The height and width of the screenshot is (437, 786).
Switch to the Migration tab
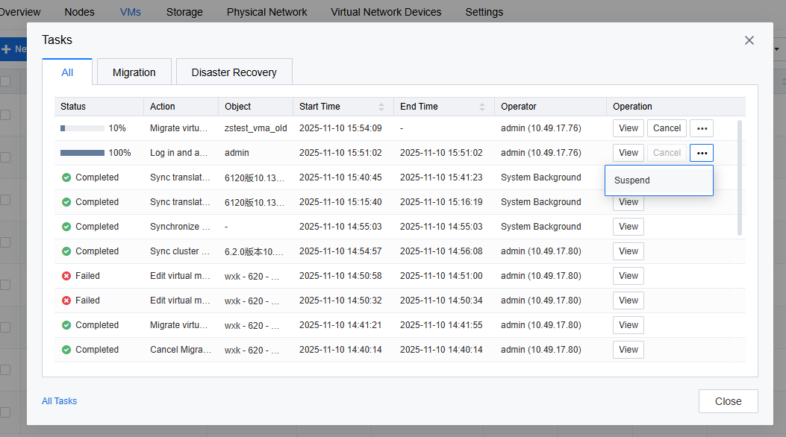134,72
